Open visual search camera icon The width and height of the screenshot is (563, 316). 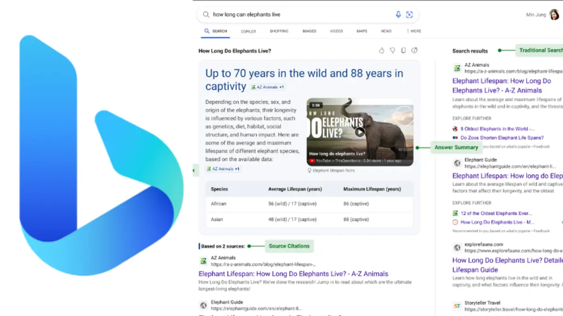point(410,15)
